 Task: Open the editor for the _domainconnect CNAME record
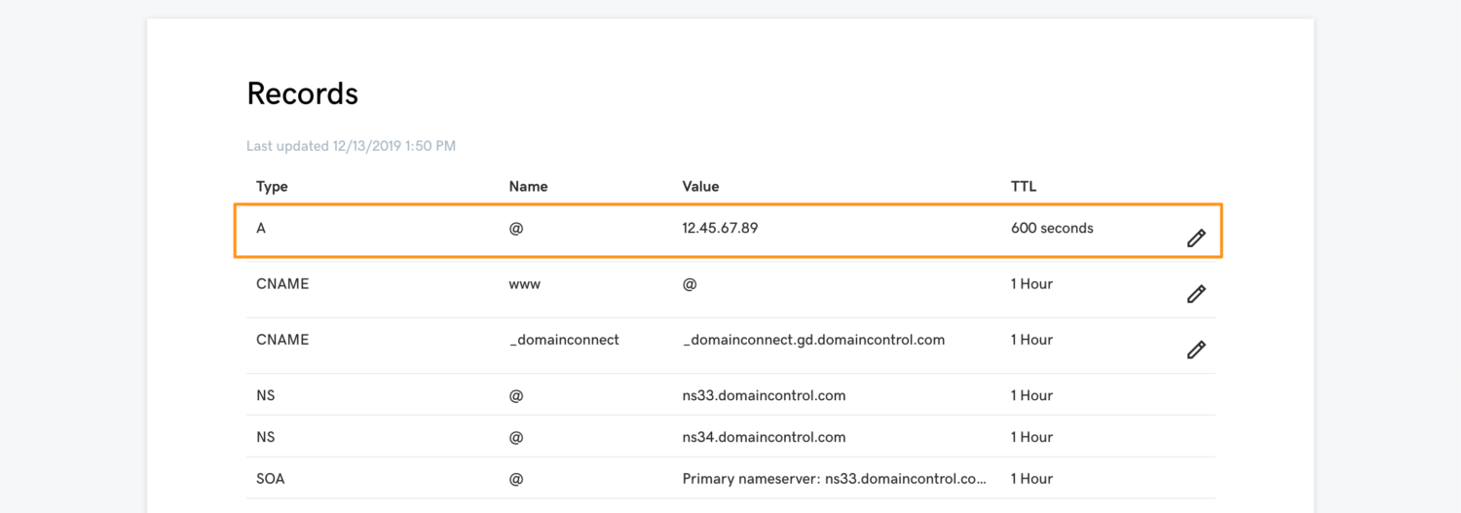pos(1196,349)
